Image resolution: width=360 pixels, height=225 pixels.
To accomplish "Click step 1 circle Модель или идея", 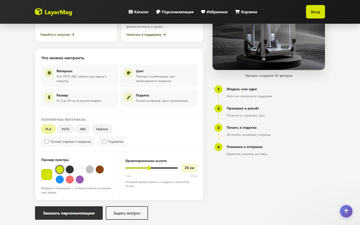I will click(218, 89).
